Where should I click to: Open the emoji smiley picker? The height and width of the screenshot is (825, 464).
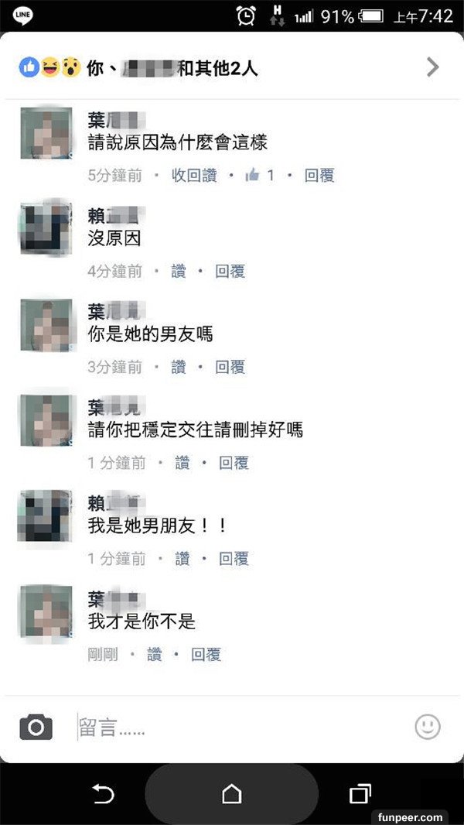coord(427,727)
